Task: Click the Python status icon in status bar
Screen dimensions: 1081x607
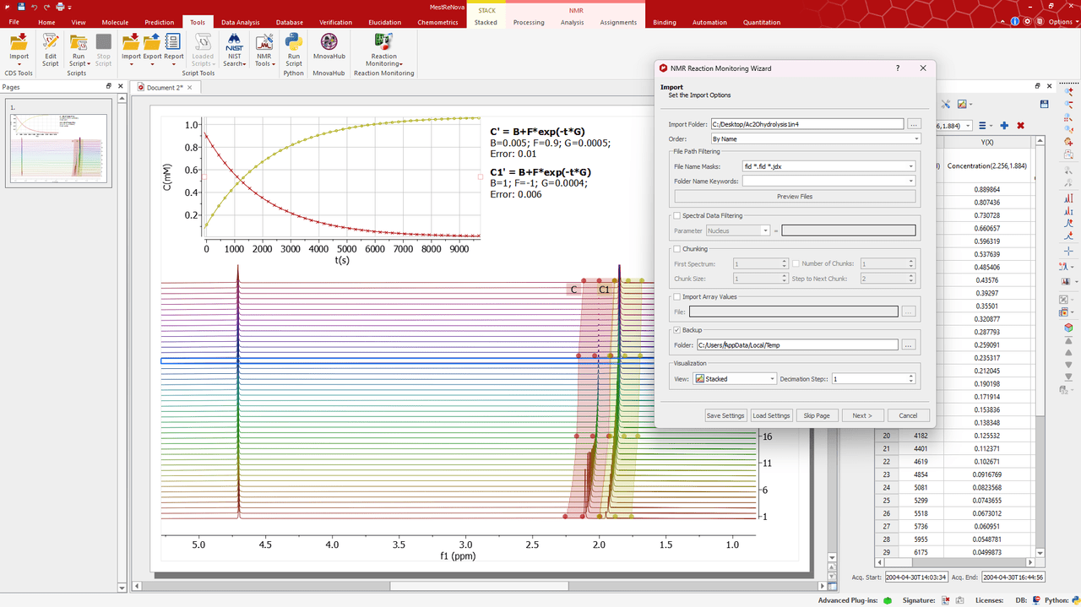Action: tap(1075, 600)
